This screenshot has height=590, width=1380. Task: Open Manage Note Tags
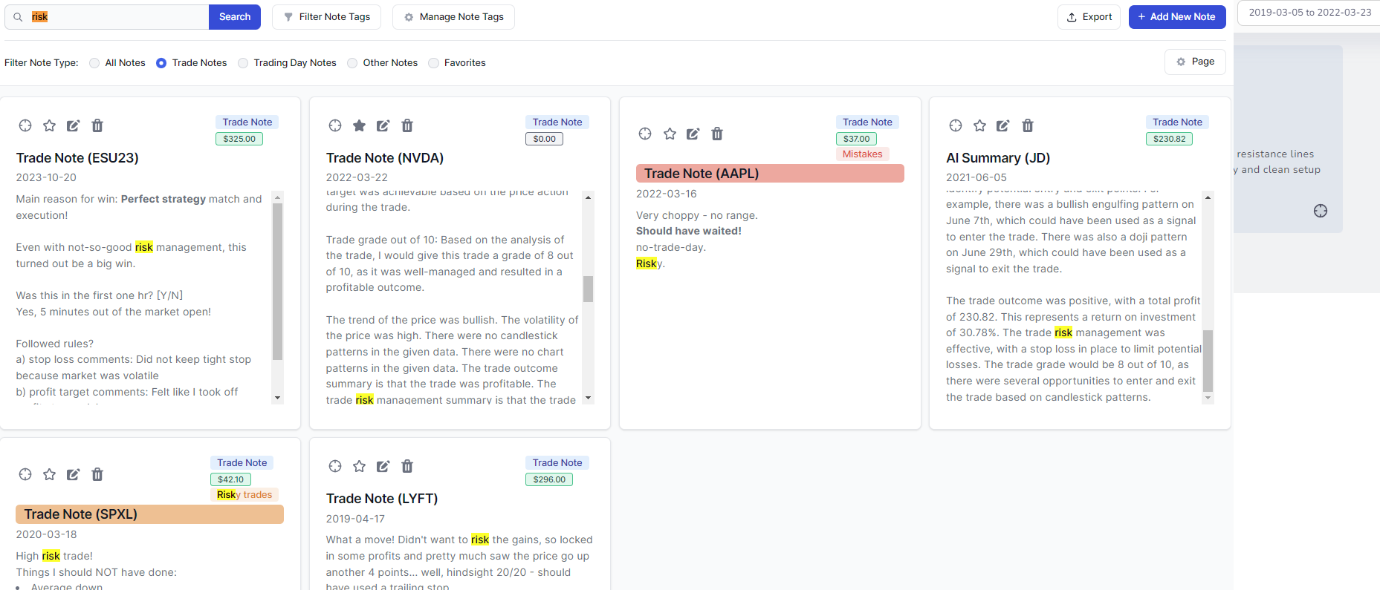pyautogui.click(x=453, y=17)
